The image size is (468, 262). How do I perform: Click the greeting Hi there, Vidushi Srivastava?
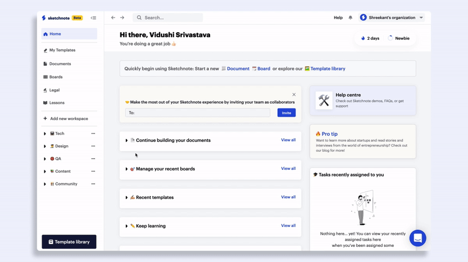click(165, 35)
